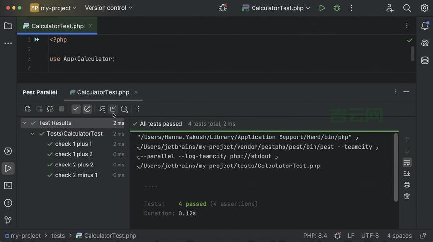The width and height of the screenshot is (433, 242).
Task: Open the Git tool window icon
Action: [8, 220]
